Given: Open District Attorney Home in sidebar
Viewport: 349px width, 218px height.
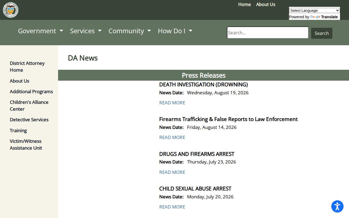Looking at the screenshot, I should 27,66.
